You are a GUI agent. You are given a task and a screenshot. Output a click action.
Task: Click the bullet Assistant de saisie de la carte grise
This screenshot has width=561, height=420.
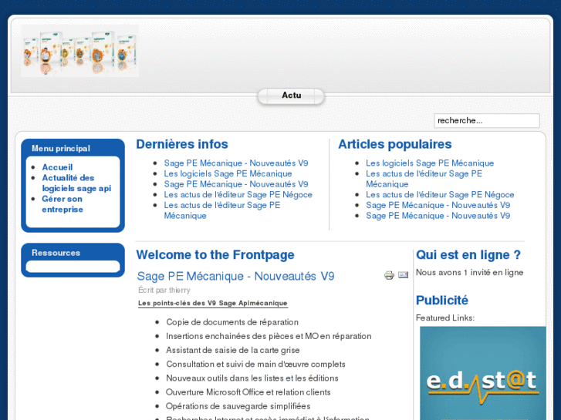(233, 351)
